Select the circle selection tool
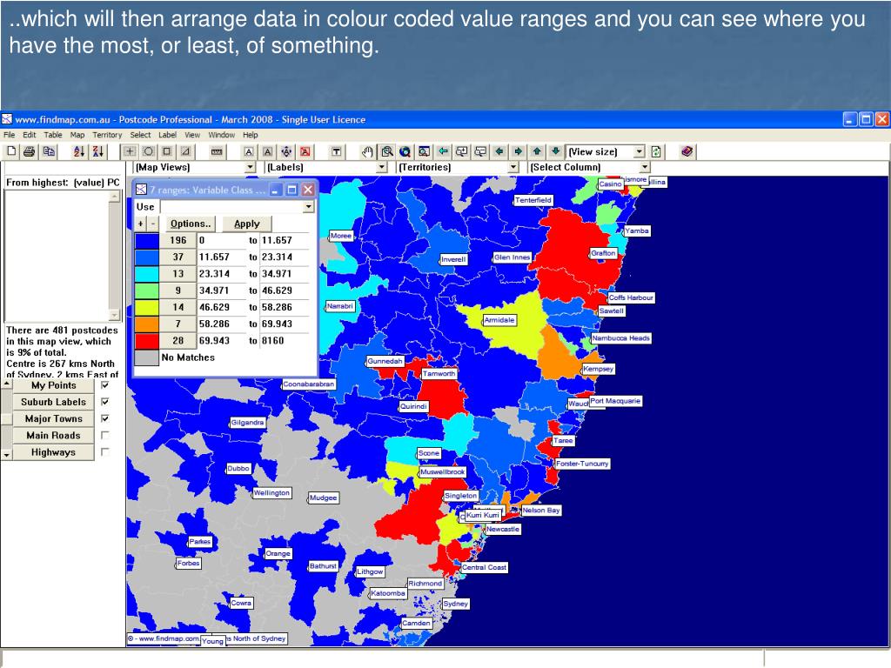The image size is (891, 668). [x=148, y=151]
